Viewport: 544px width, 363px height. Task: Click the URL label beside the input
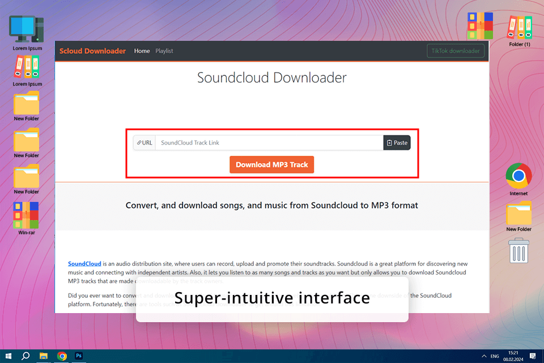coord(144,143)
